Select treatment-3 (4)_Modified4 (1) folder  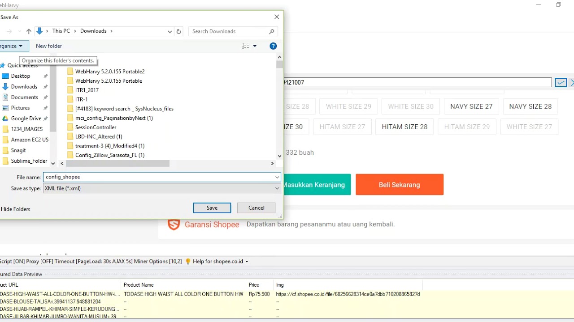click(x=110, y=146)
